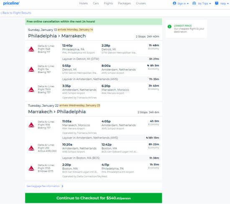Click 'arrives Monday, January 14' highlight

click(x=75, y=30)
